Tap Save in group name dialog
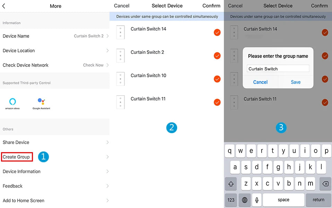The height and width of the screenshot is (208, 332). pyautogui.click(x=296, y=82)
